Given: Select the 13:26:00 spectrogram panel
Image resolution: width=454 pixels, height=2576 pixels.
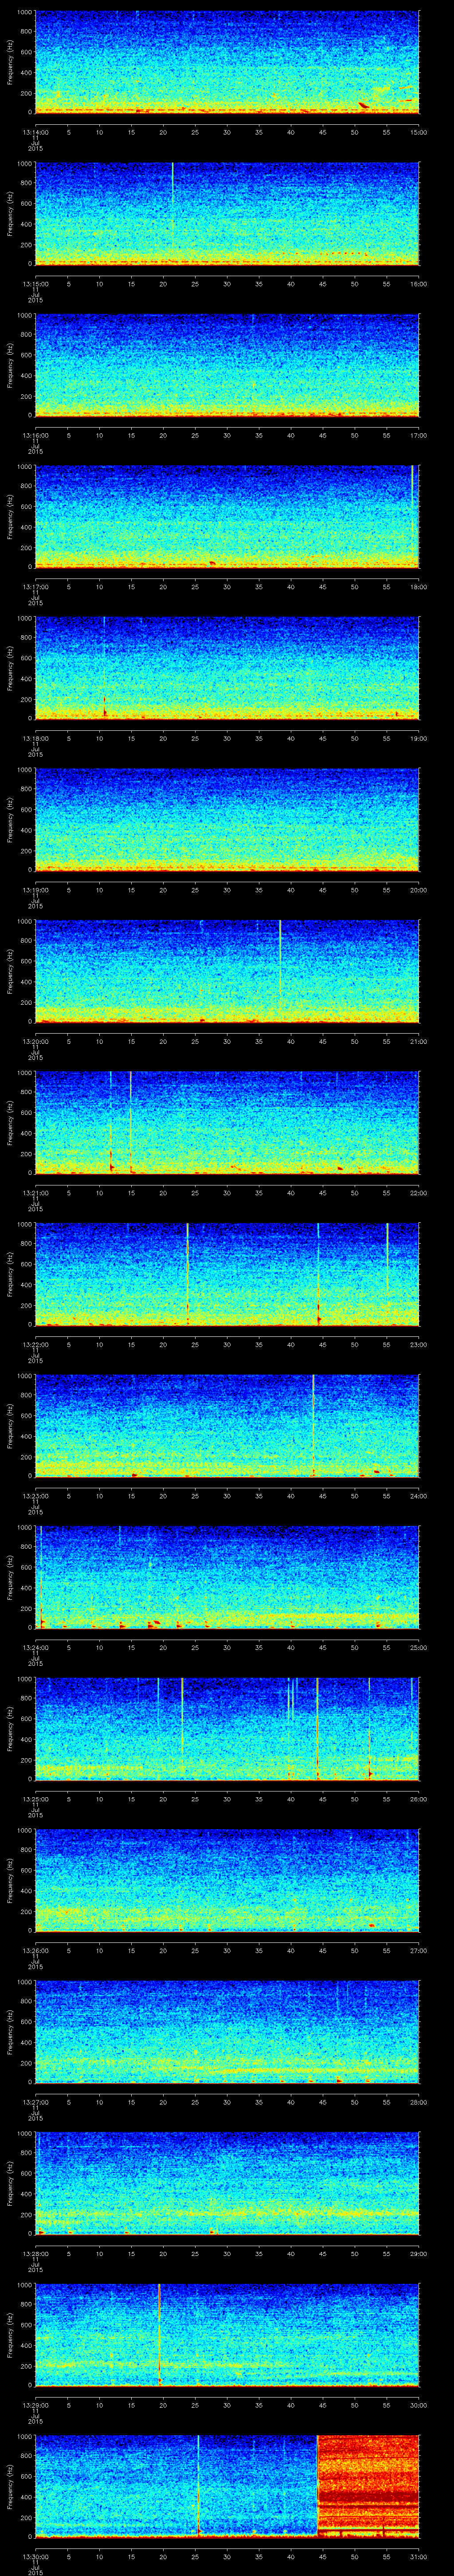Looking at the screenshot, I should click(x=227, y=1880).
